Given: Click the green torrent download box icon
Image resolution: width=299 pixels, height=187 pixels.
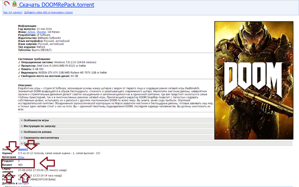Looking at the screenshot, I should tap(14, 3).
